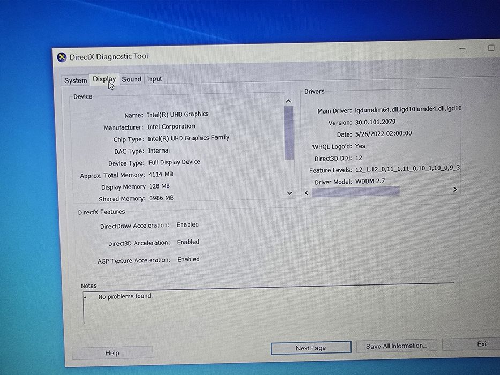500x375 pixels.
Task: Click the Feature Levels value list
Action: point(407,169)
